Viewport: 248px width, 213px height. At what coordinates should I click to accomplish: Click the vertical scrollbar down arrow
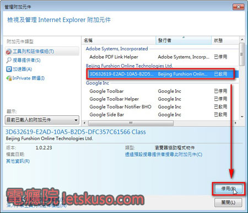point(242,117)
